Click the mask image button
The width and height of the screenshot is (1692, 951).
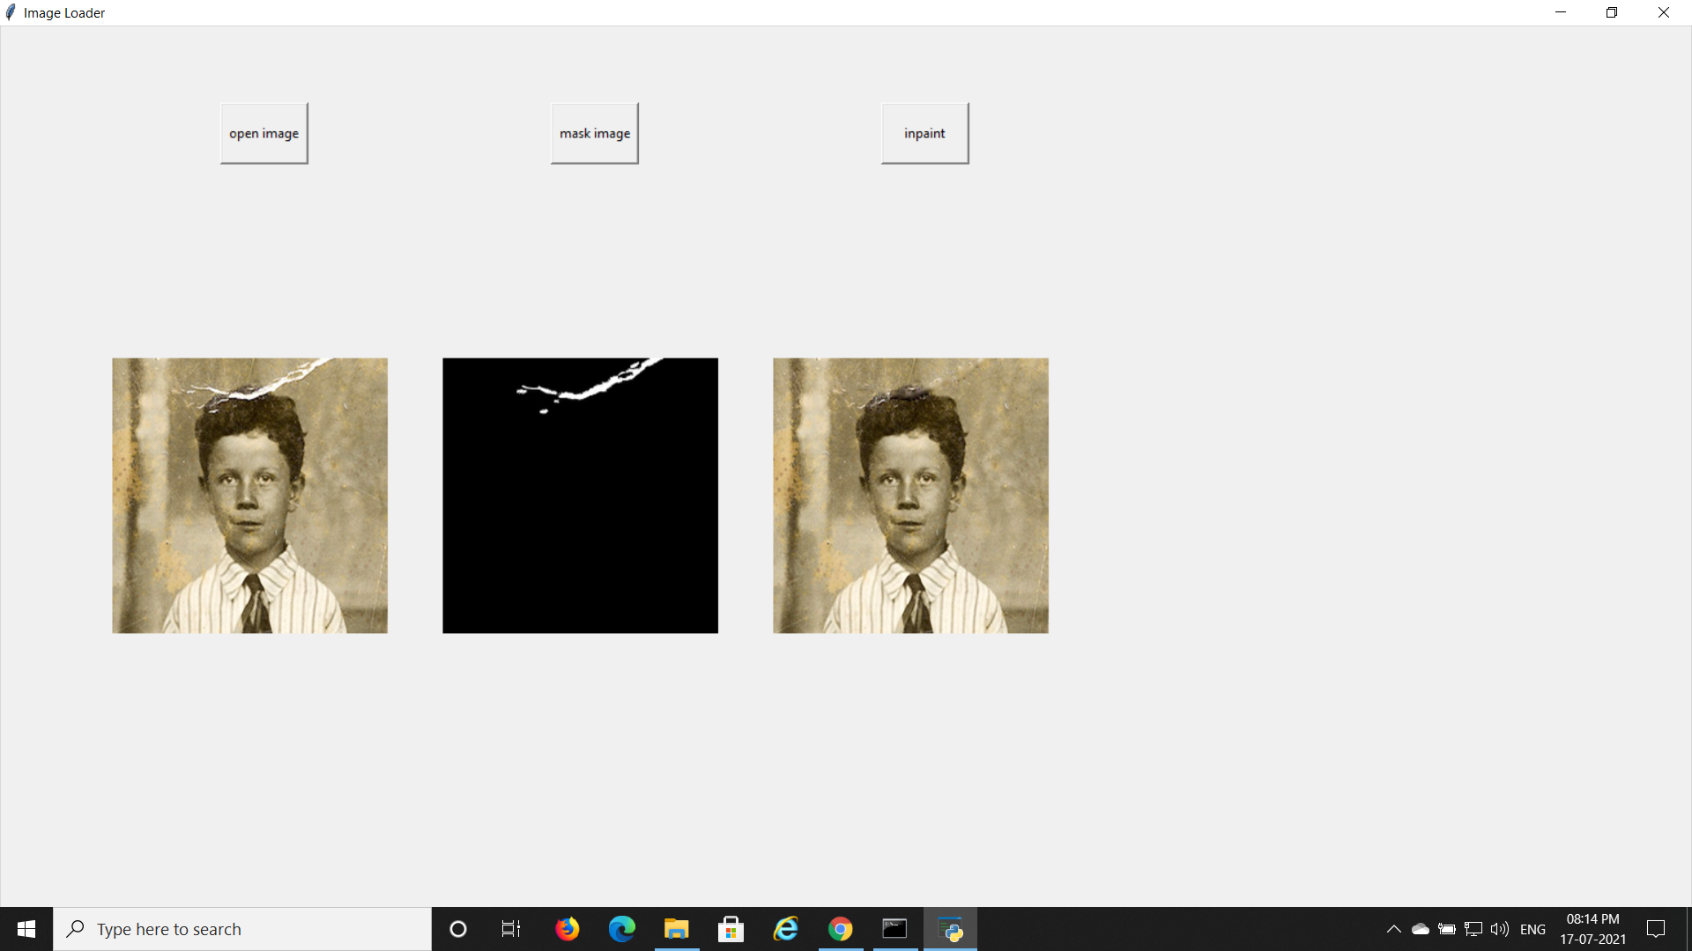pyautogui.click(x=595, y=133)
